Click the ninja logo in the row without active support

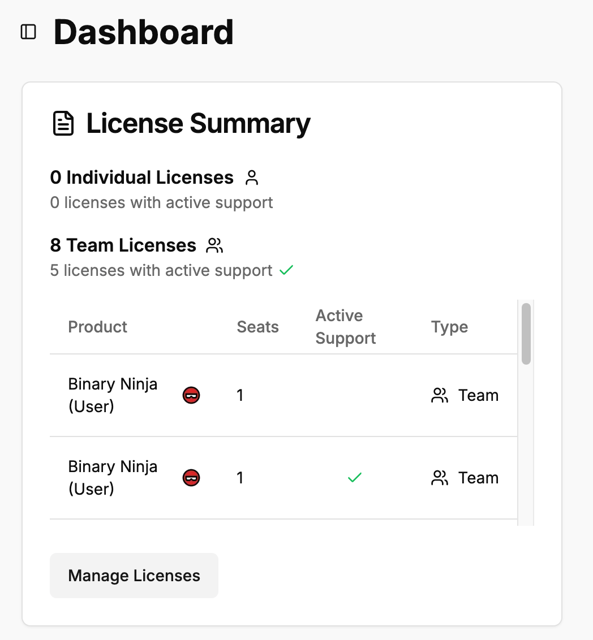coord(191,395)
